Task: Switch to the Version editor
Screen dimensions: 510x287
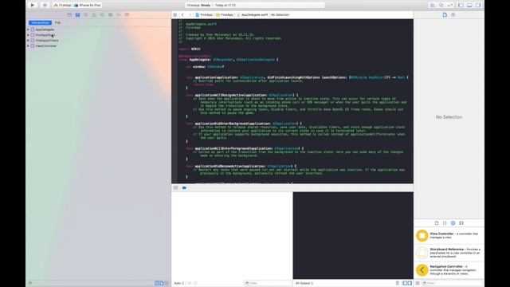Action: [x=449, y=6]
